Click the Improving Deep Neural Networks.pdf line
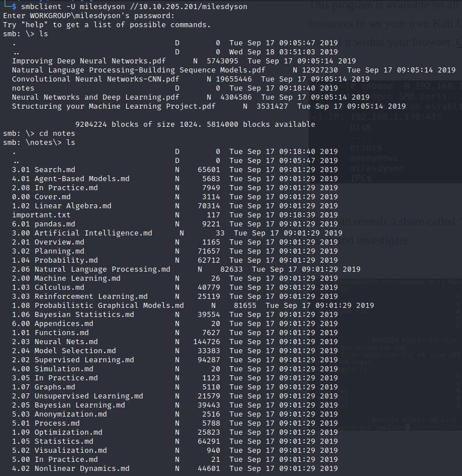The height and width of the screenshot is (476, 462). [184, 61]
